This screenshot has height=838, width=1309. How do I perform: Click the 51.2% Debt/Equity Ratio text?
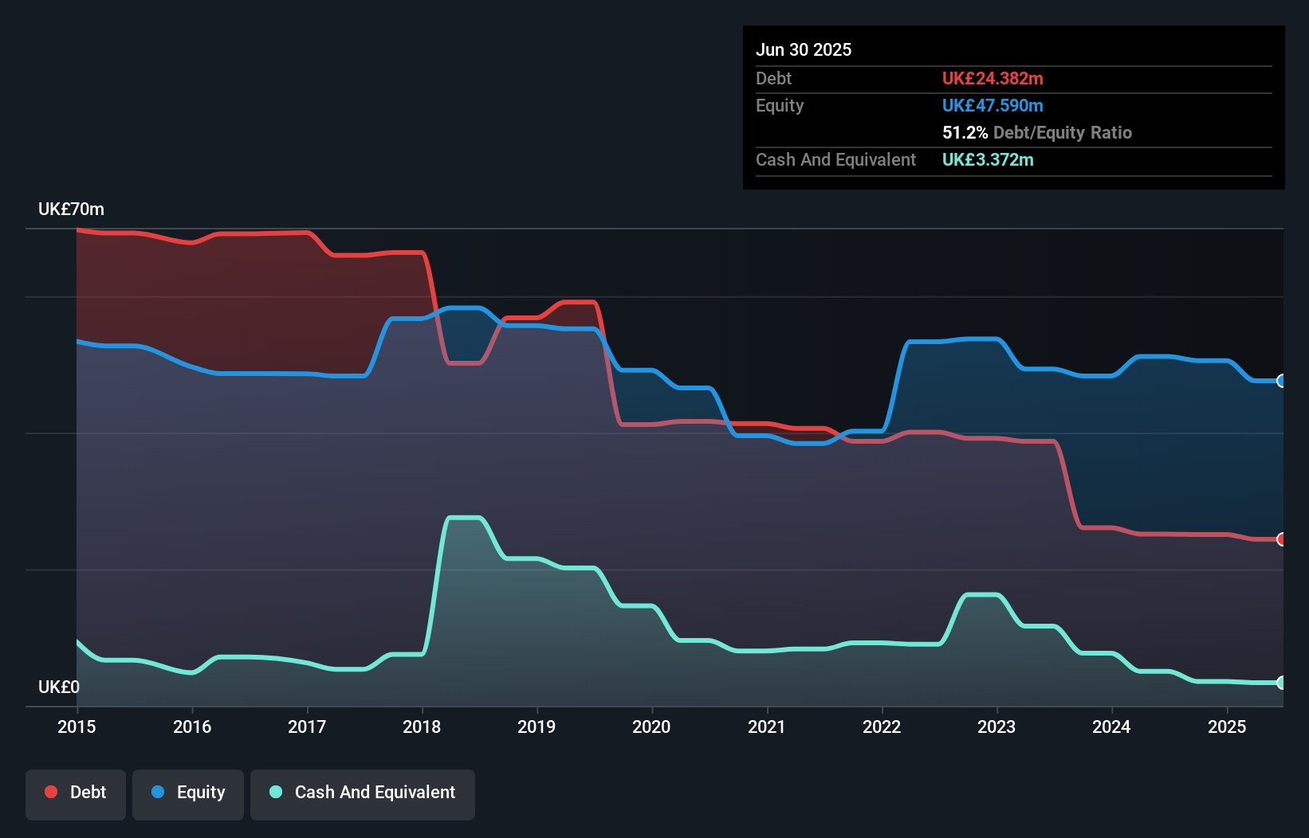click(1037, 133)
